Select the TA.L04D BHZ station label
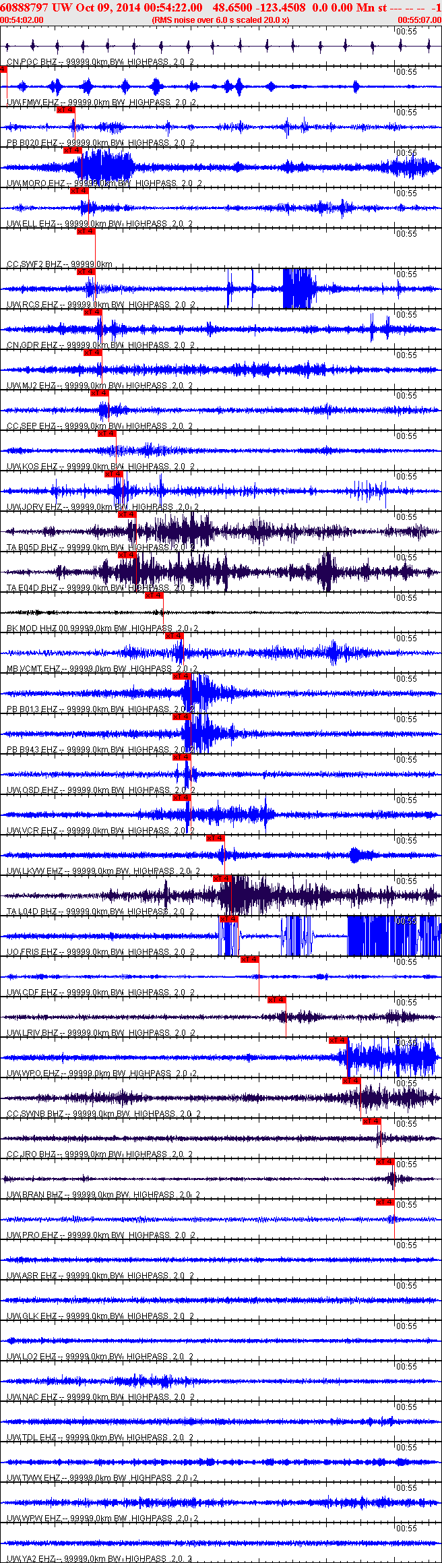This screenshot has height=1563, width=442. 100,912
